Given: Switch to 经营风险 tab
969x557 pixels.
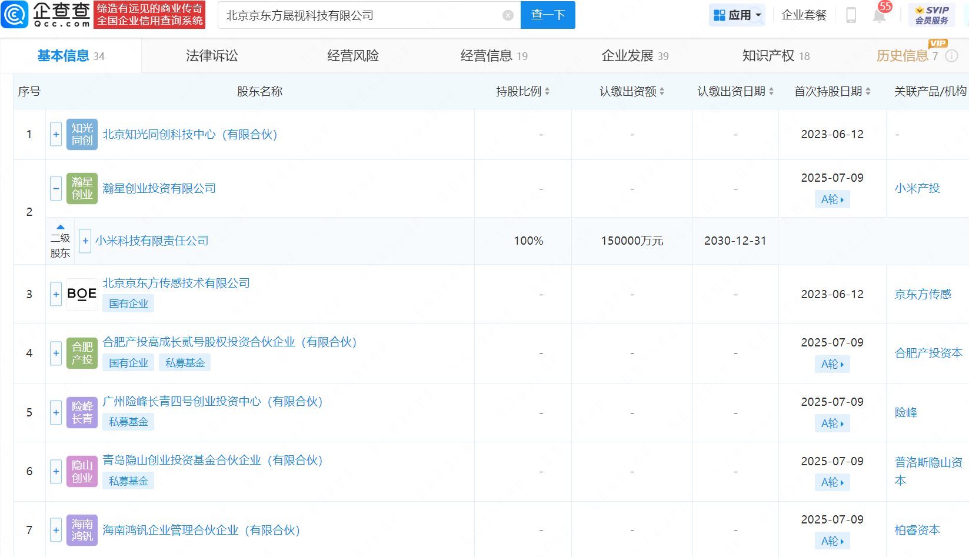Looking at the screenshot, I should coord(353,56).
